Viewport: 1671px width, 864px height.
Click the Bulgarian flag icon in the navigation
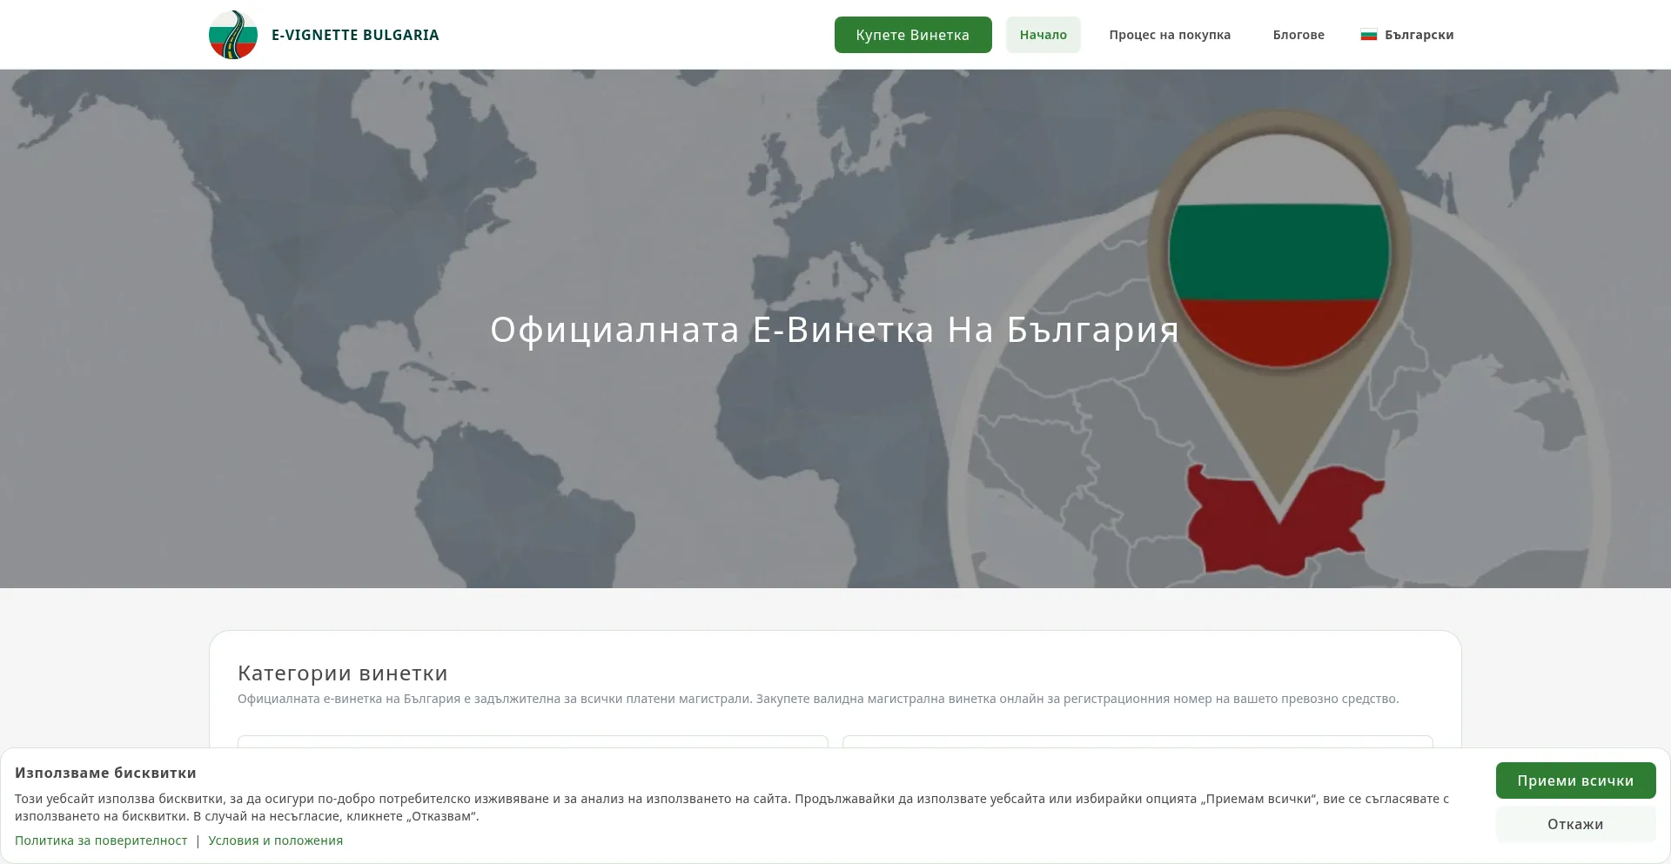[x=1368, y=35]
